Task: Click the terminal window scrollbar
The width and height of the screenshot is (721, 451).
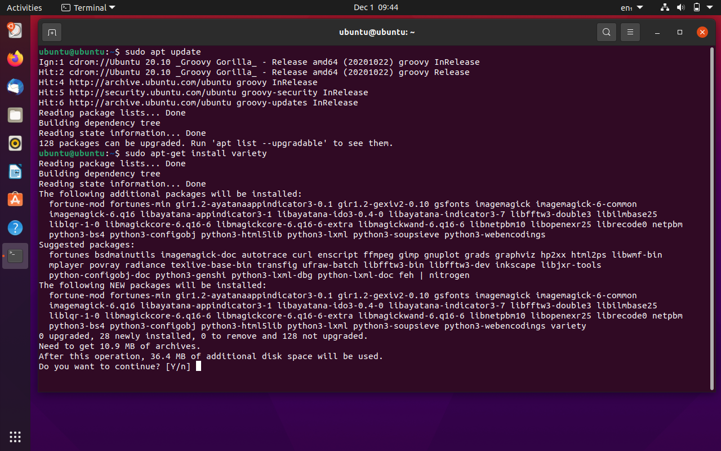Action: pyautogui.click(x=711, y=218)
